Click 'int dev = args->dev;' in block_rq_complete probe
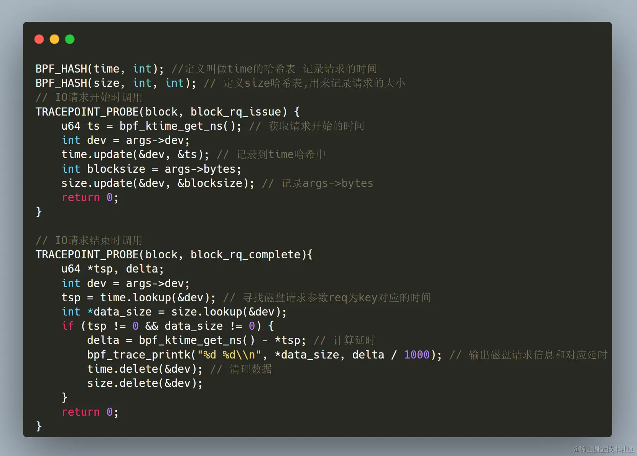This screenshot has height=456, width=637. coord(126,283)
